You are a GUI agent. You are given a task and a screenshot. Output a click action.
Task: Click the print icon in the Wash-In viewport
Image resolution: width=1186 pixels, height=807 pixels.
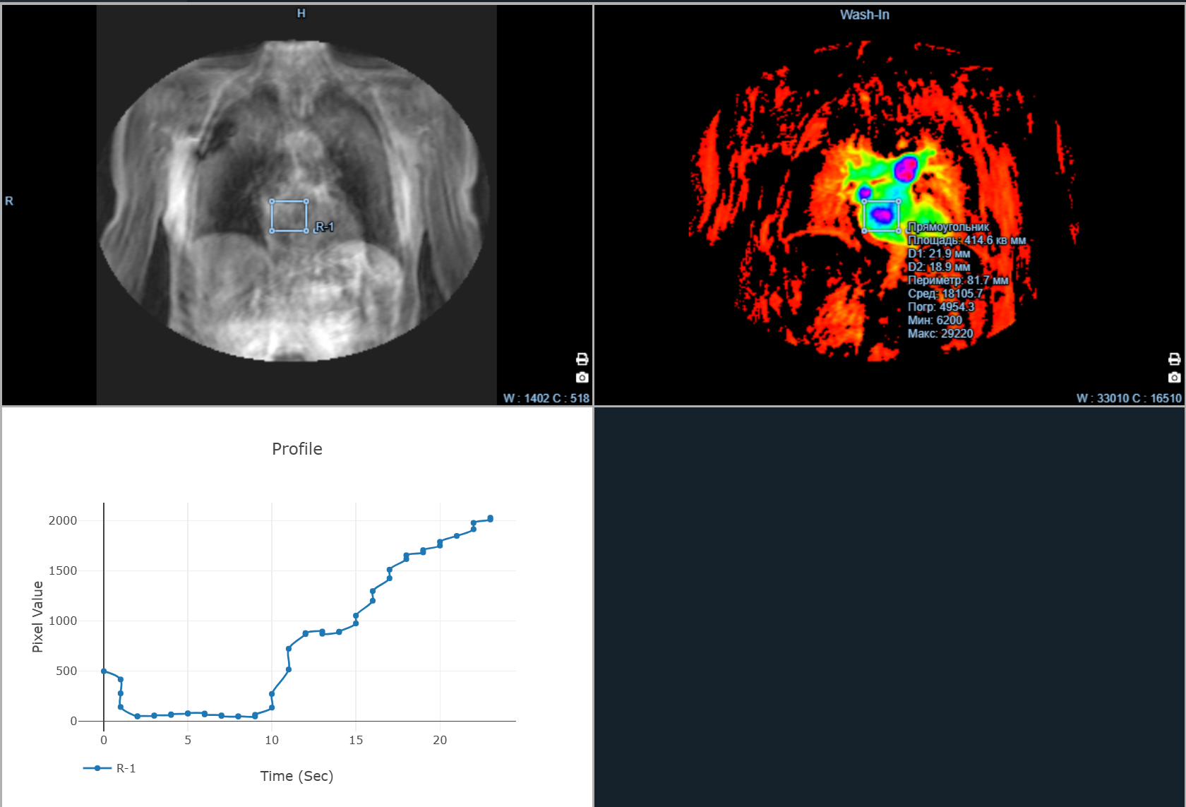(1174, 359)
